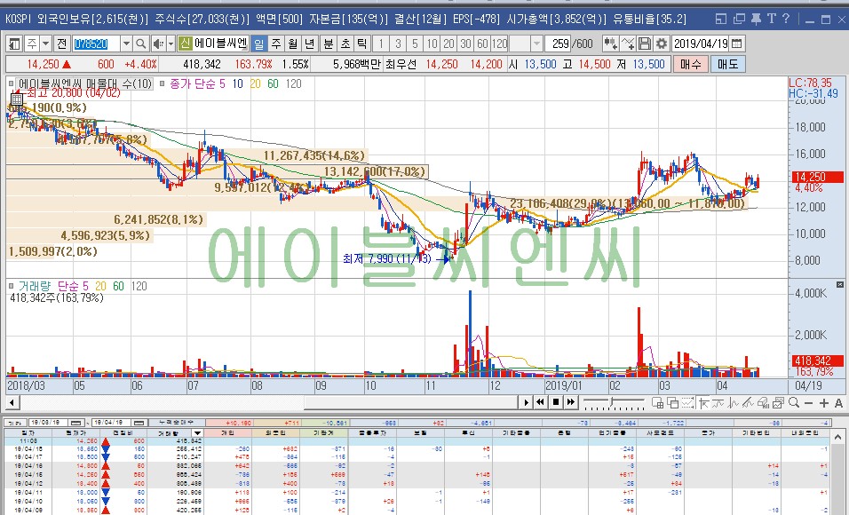The height and width of the screenshot is (515, 849).
Task: Click the crosshair data window icon
Action: click(x=658, y=402)
